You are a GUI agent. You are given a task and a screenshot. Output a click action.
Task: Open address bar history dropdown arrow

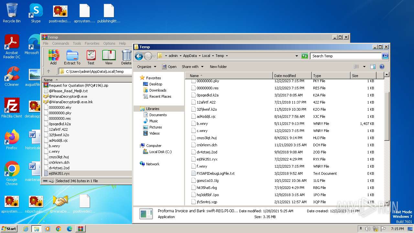click(297, 56)
